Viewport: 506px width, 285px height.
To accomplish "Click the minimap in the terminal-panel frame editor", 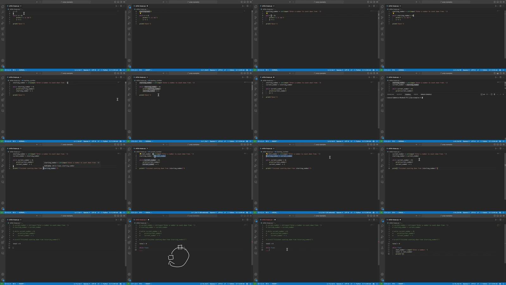I will coord(499,82).
